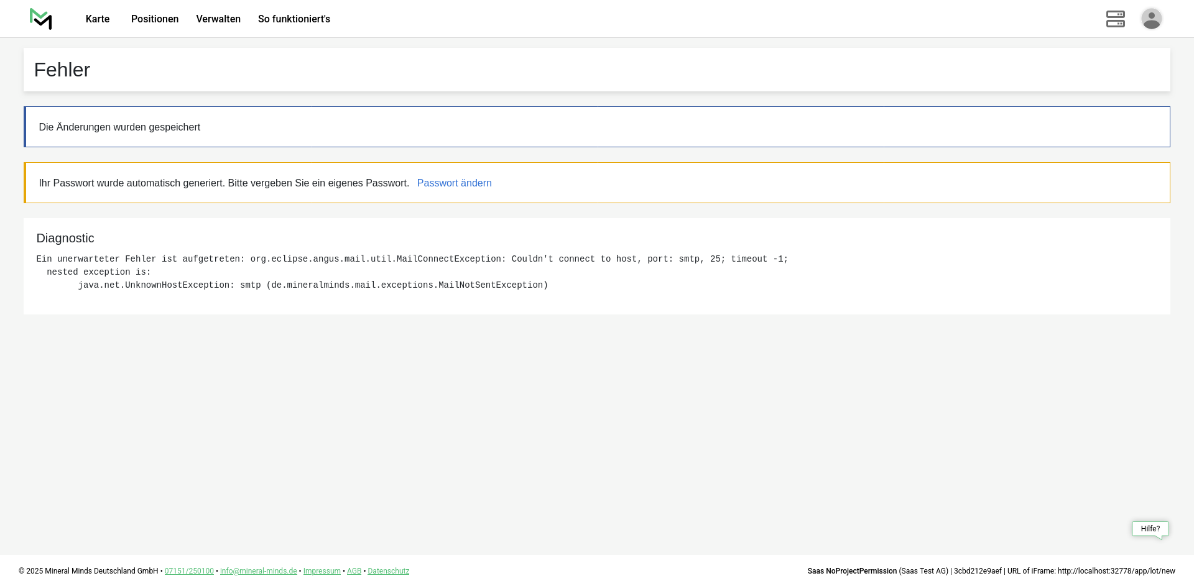Screen dimensions: 1194x586
Task: Follow the Passwort ändern link
Action: coord(454,183)
